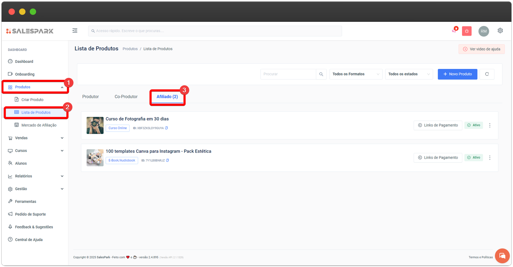513x267 pixels.
Task: Open notifications megaphone icon
Action: click(x=454, y=31)
